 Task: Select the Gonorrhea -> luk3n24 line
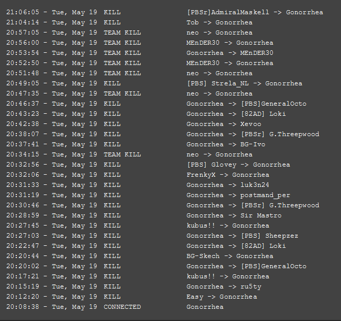(x=226, y=185)
